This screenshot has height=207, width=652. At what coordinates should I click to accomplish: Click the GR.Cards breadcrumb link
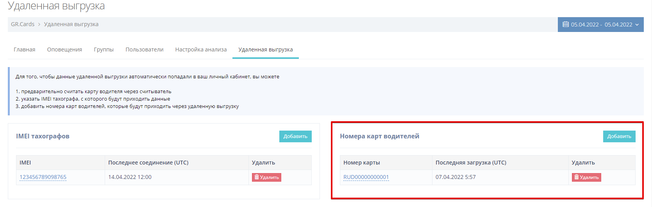coord(23,24)
